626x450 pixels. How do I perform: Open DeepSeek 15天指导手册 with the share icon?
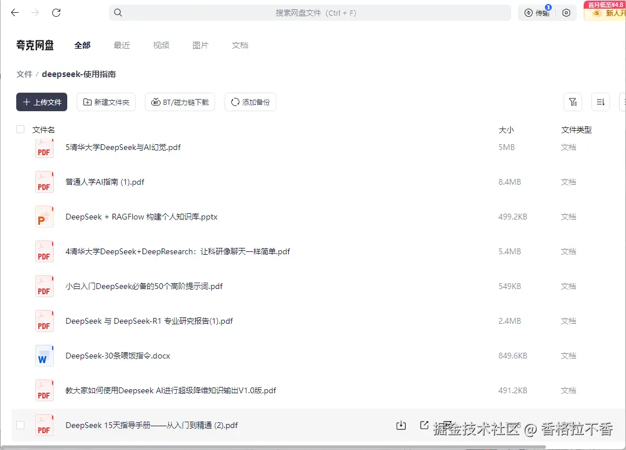[x=424, y=425]
